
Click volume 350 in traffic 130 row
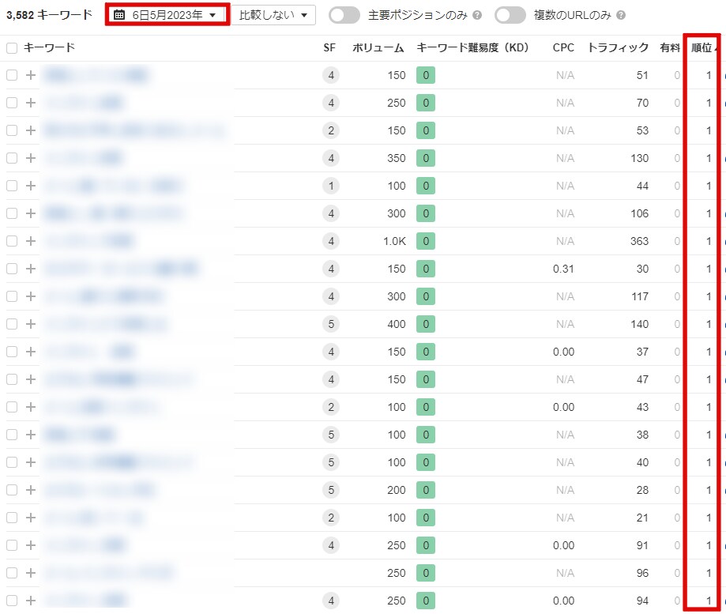396,158
